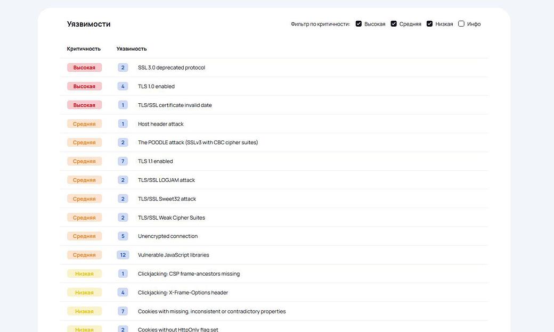Open Unencrypted connection vulnerability
This screenshot has width=554, height=332.
pyautogui.click(x=167, y=236)
